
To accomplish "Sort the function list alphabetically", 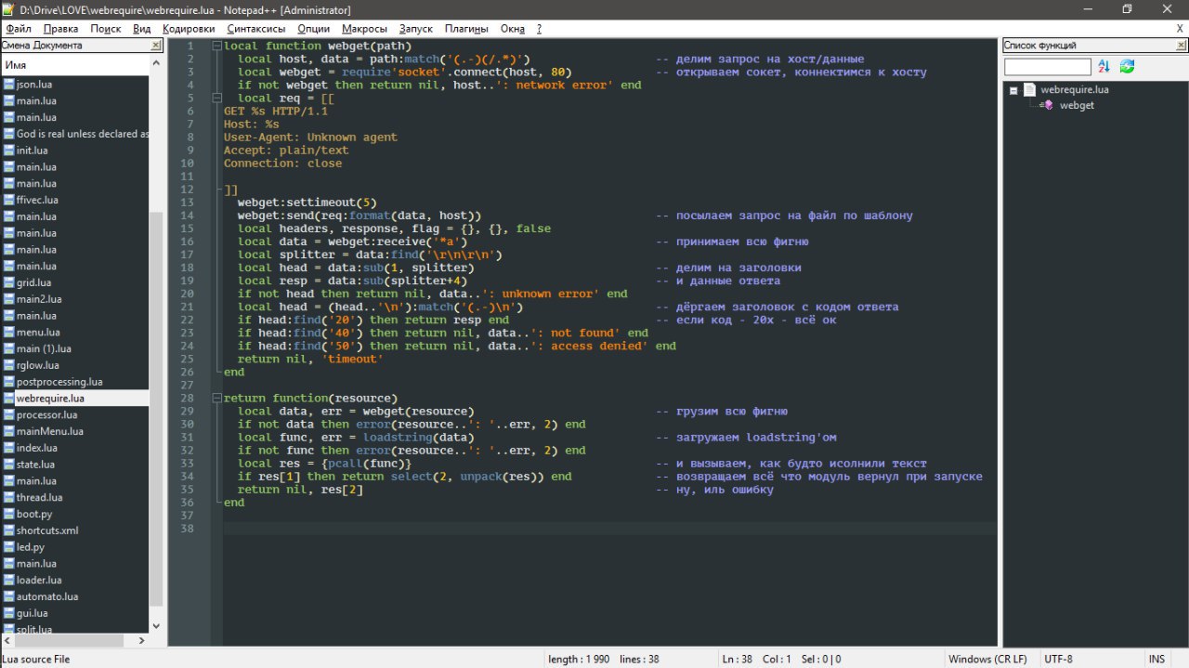I will 1104,67.
